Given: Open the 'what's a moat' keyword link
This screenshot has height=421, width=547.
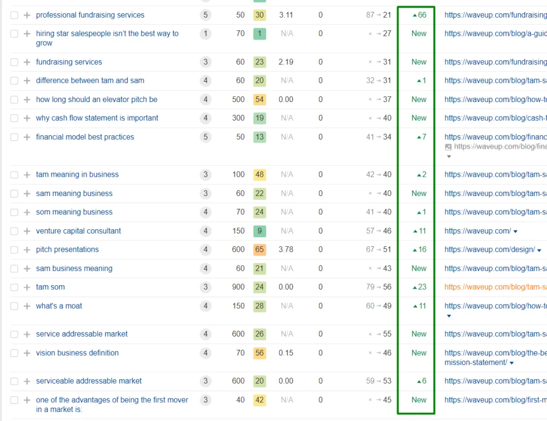Looking at the screenshot, I should pyautogui.click(x=59, y=306).
